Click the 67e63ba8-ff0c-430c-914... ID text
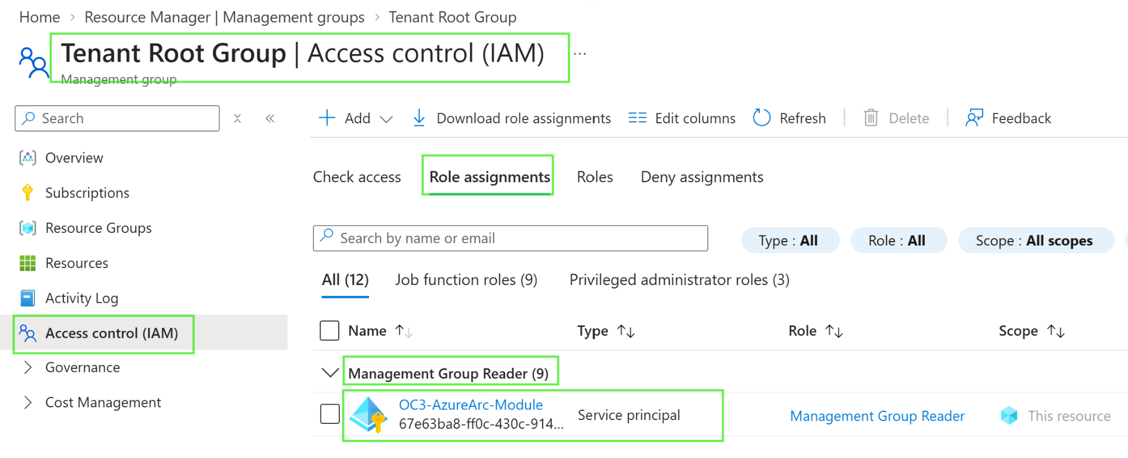Viewport: 1128px width, 458px height. coord(481,424)
